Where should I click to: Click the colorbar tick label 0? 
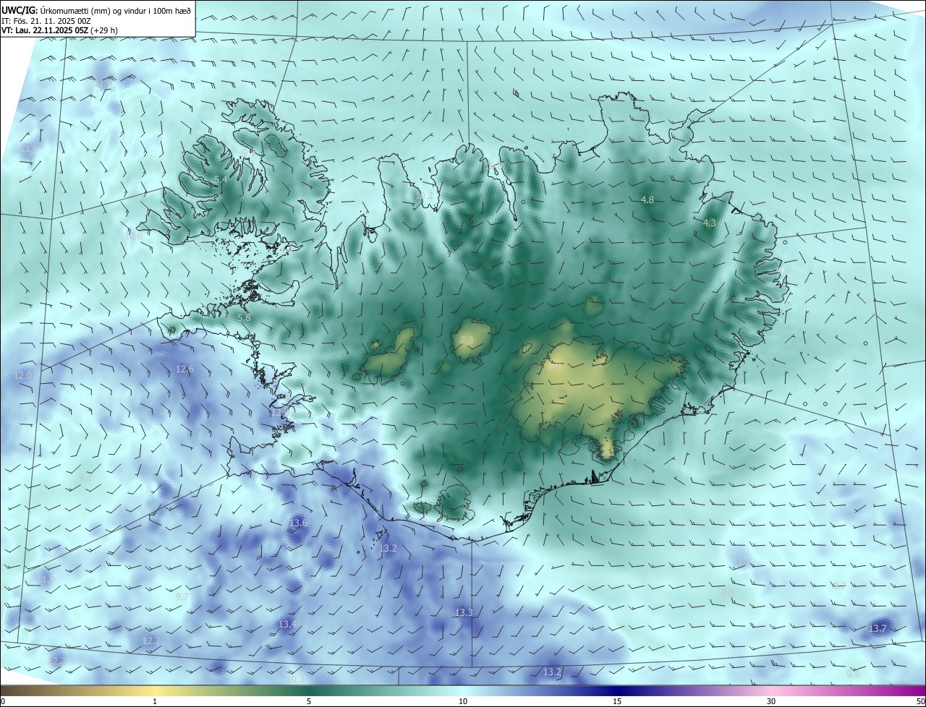point(3,701)
